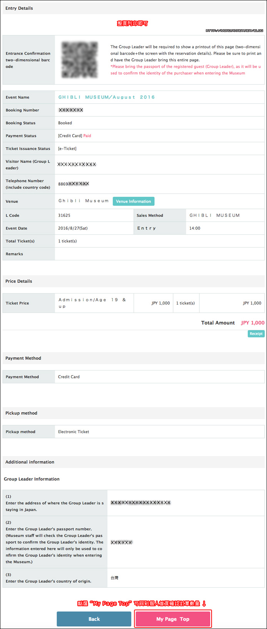Select the 'Booked' booking status value
This screenshot has width=267, height=629.
pos(65,123)
